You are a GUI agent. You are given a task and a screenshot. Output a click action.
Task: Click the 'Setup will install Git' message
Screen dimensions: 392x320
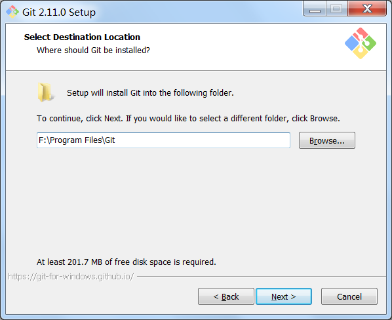(x=150, y=93)
